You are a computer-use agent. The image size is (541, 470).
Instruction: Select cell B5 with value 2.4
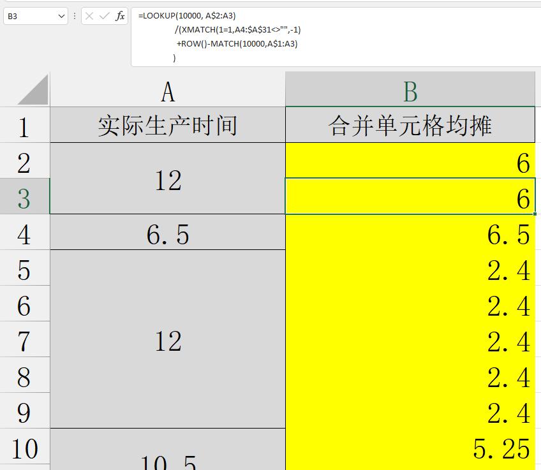point(410,268)
